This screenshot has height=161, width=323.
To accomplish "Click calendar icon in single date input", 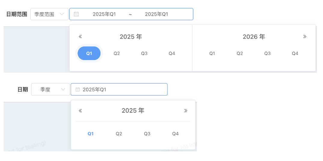I will coord(78,90).
